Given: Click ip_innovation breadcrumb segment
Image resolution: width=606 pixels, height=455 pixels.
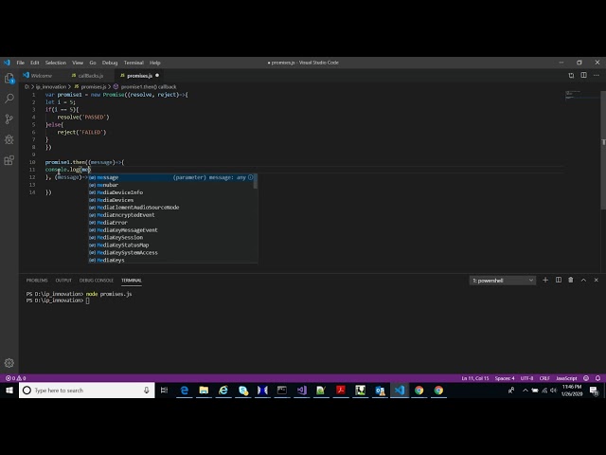Looking at the screenshot, I should (51, 86).
